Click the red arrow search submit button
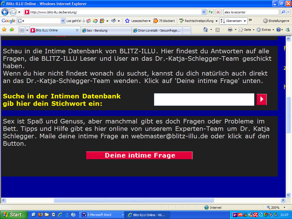The height and width of the screenshot is (219, 292). point(261,99)
